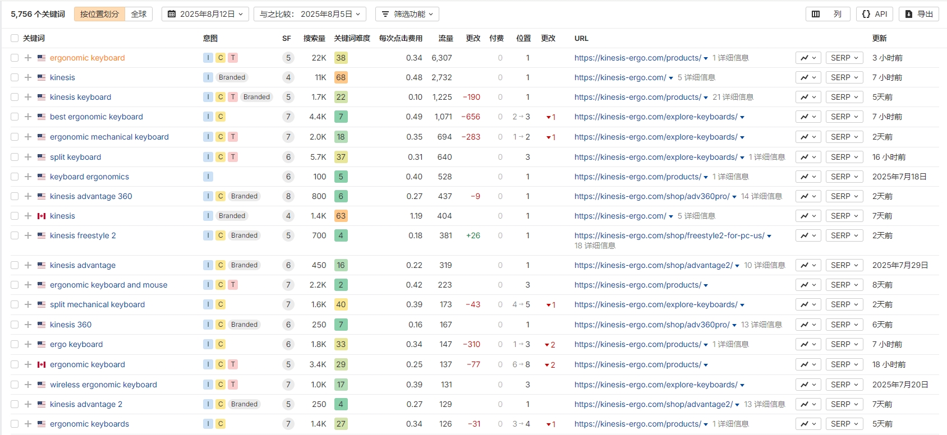Sort by 关键词难度 column header
The height and width of the screenshot is (435, 947).
(352, 38)
